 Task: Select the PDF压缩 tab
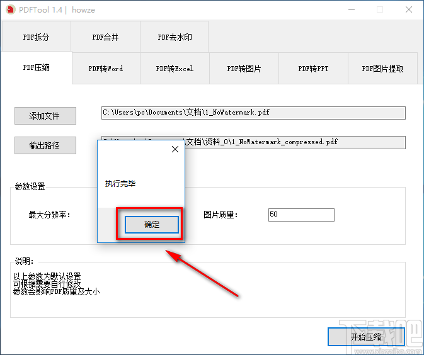(37, 67)
